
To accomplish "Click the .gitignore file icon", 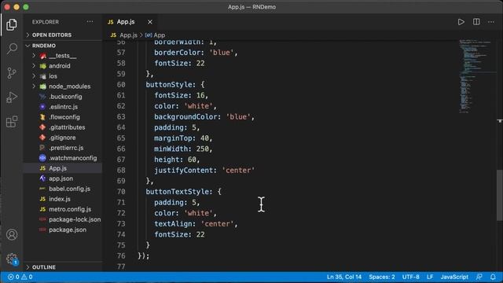I will coord(42,138).
